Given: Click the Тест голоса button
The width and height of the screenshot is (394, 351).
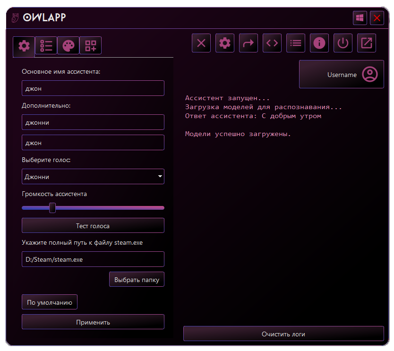Looking at the screenshot, I should click(93, 226).
